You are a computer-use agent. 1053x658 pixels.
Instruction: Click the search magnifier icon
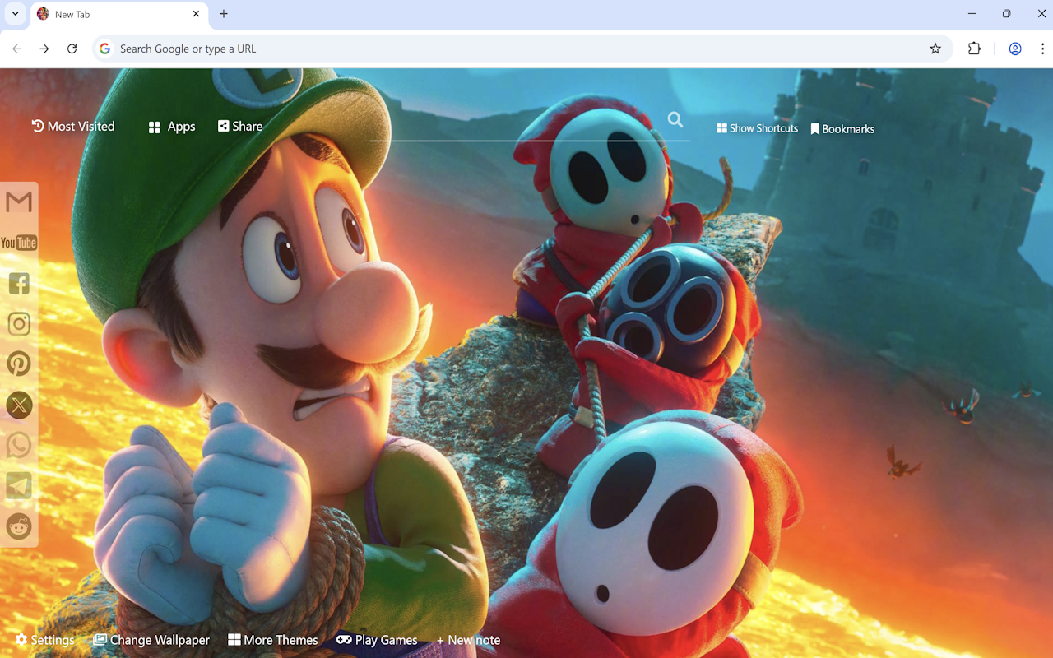point(675,119)
